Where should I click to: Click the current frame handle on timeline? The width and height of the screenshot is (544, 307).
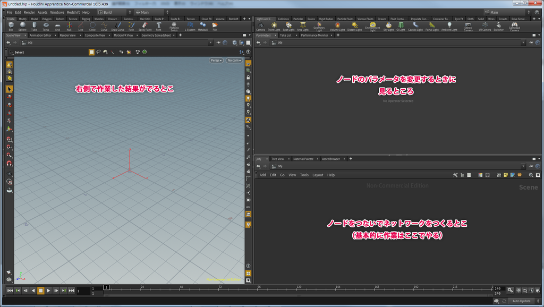[x=106, y=287]
